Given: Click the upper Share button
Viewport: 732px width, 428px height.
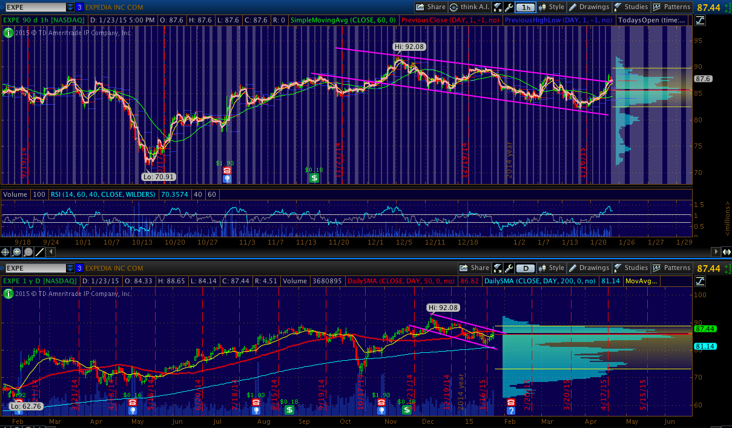Looking at the screenshot, I should tap(431, 7).
